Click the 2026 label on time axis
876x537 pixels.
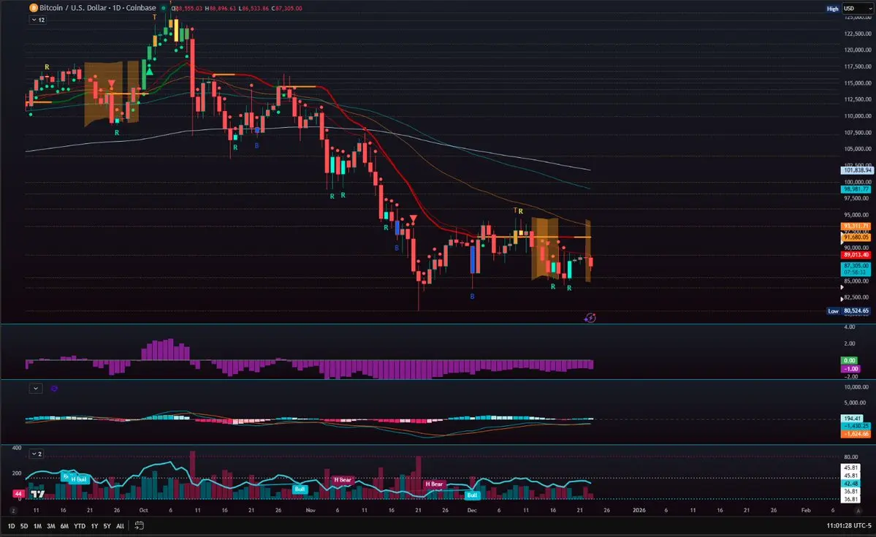639,510
